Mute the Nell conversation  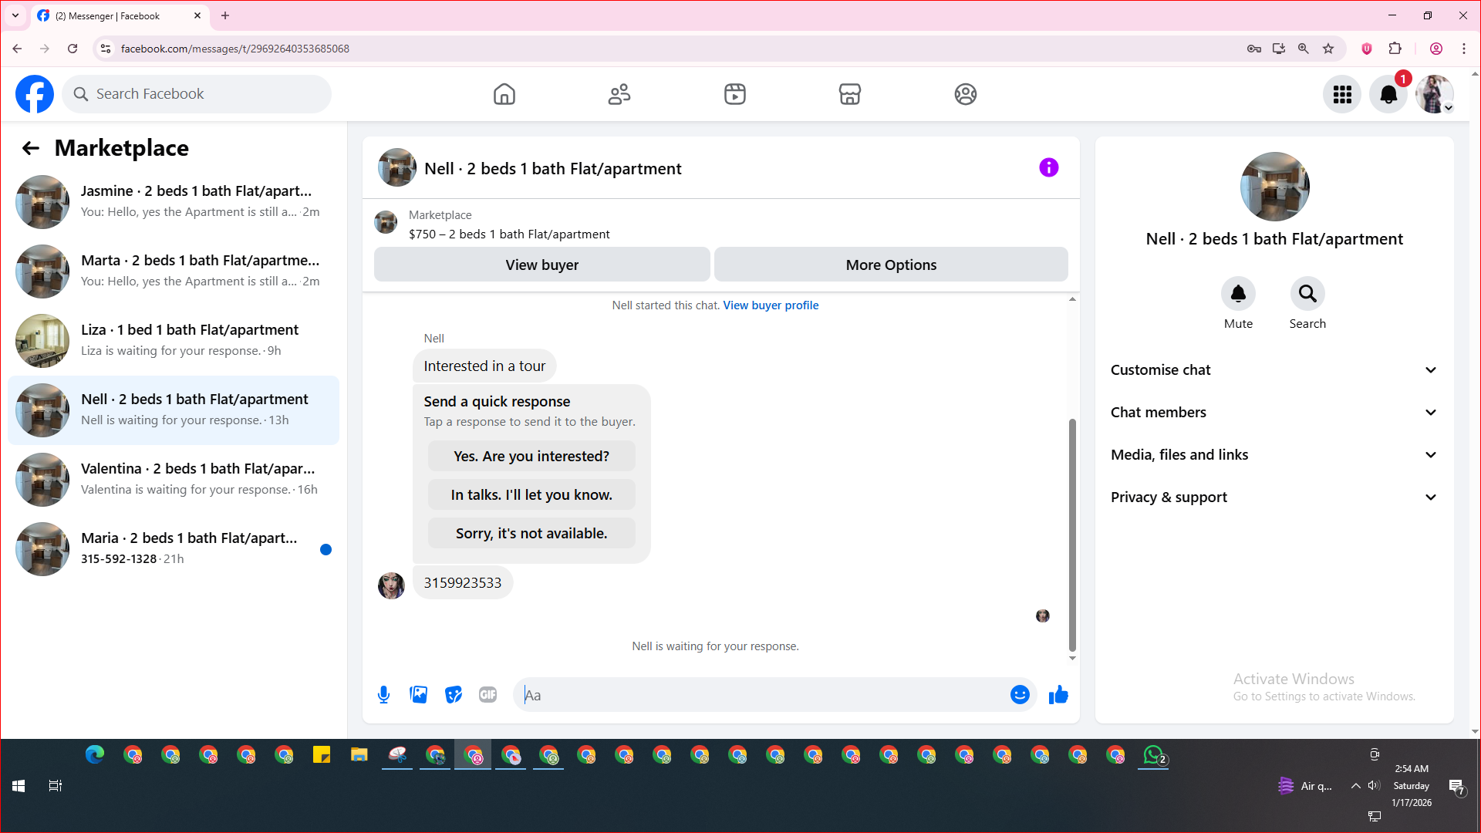[1238, 294]
